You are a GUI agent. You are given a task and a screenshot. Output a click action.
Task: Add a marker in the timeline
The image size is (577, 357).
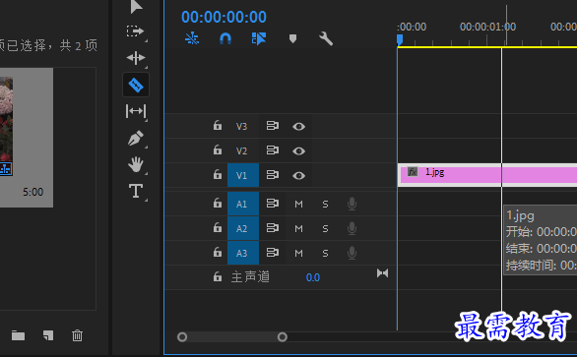coord(292,38)
